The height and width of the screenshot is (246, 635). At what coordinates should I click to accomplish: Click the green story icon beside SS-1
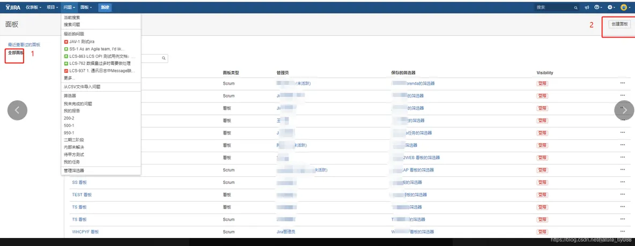pos(66,49)
